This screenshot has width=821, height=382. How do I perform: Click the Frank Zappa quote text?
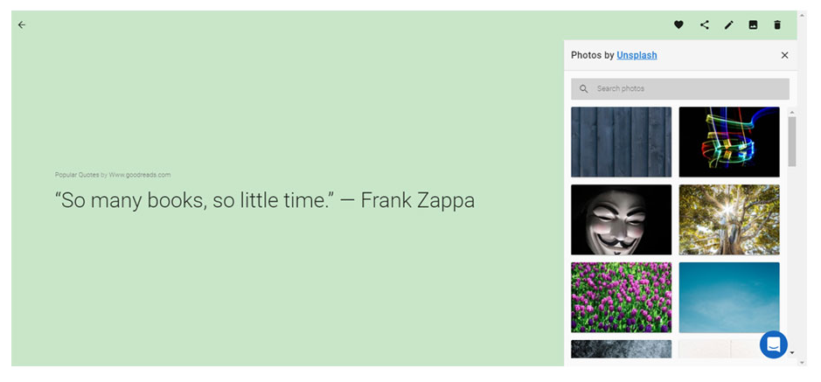[265, 200]
